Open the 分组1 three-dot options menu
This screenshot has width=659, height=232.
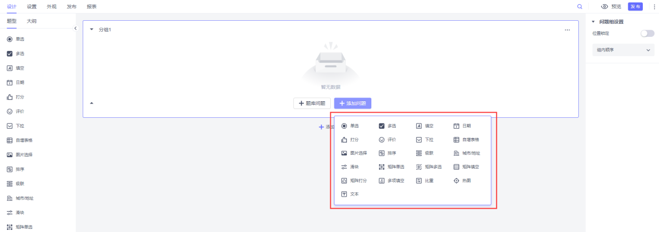tap(567, 30)
